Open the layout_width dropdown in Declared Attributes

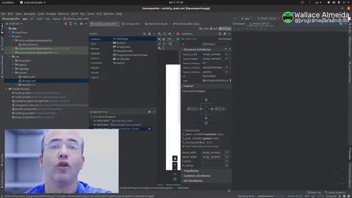click(x=227, y=54)
